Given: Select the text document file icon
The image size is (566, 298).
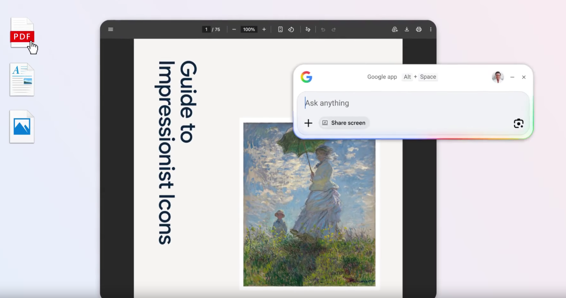Looking at the screenshot, I should coord(22,80).
